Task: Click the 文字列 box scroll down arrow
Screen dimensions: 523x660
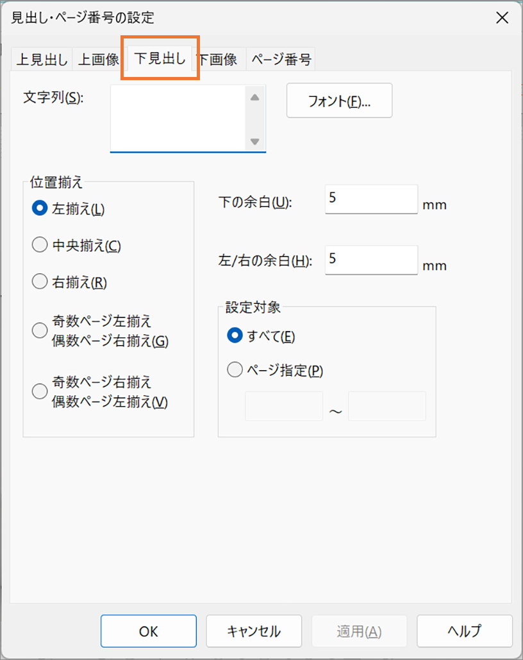Action: click(x=254, y=141)
